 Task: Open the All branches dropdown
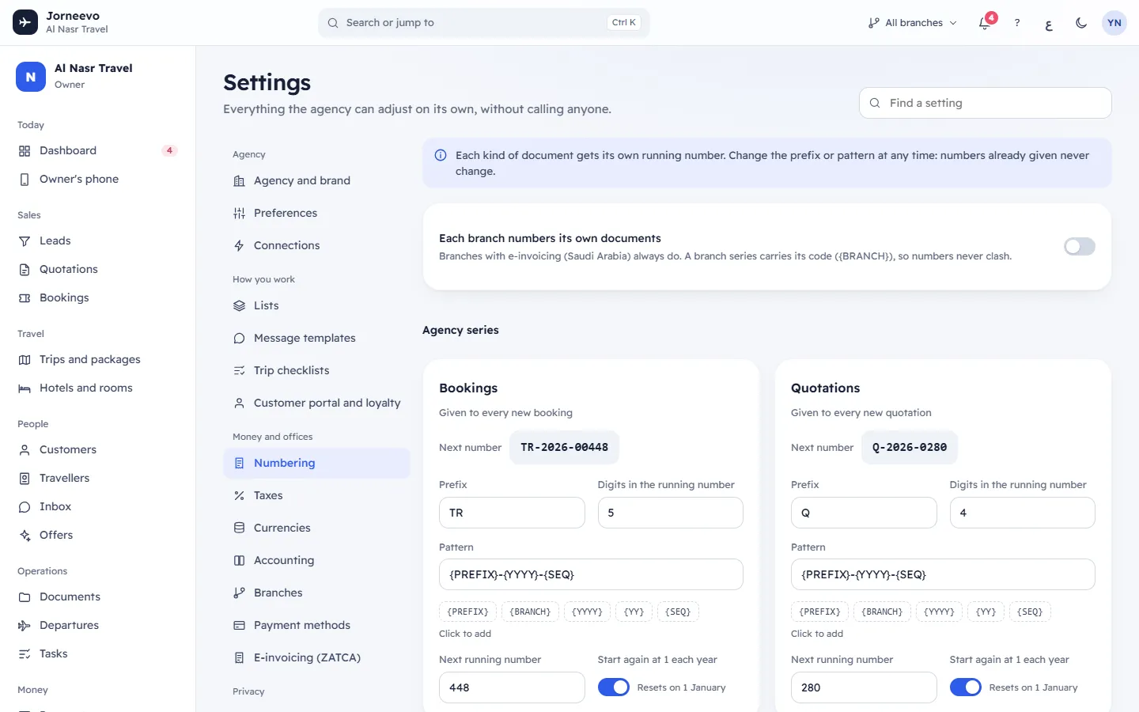[912, 23]
